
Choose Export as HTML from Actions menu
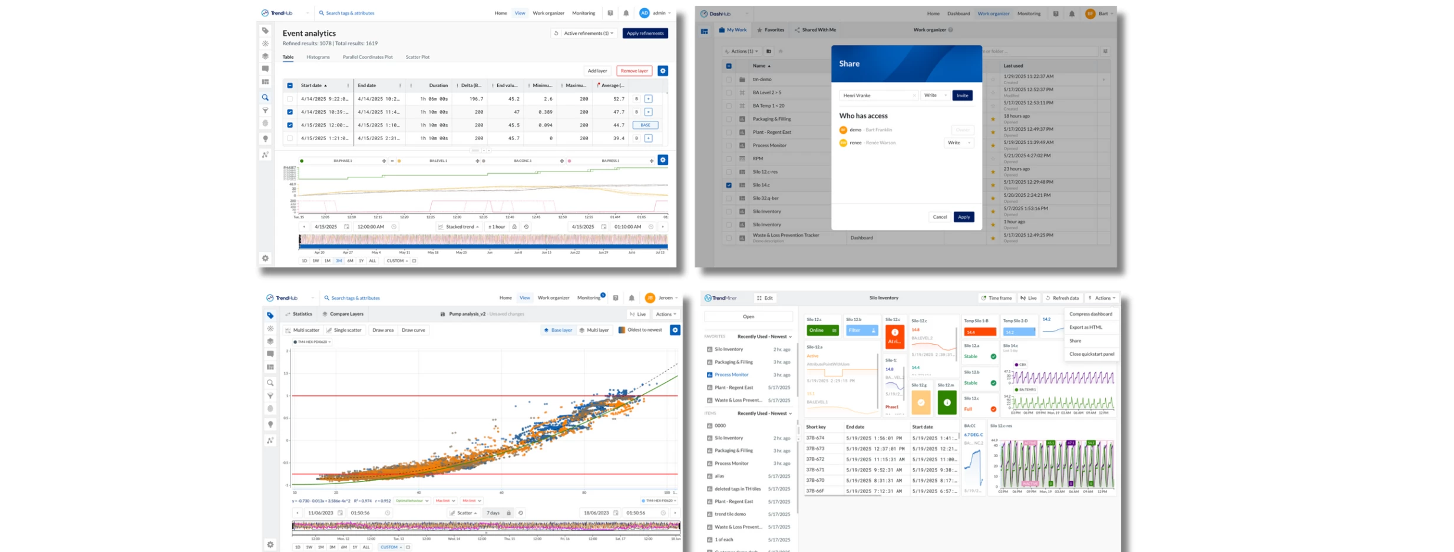point(1086,327)
